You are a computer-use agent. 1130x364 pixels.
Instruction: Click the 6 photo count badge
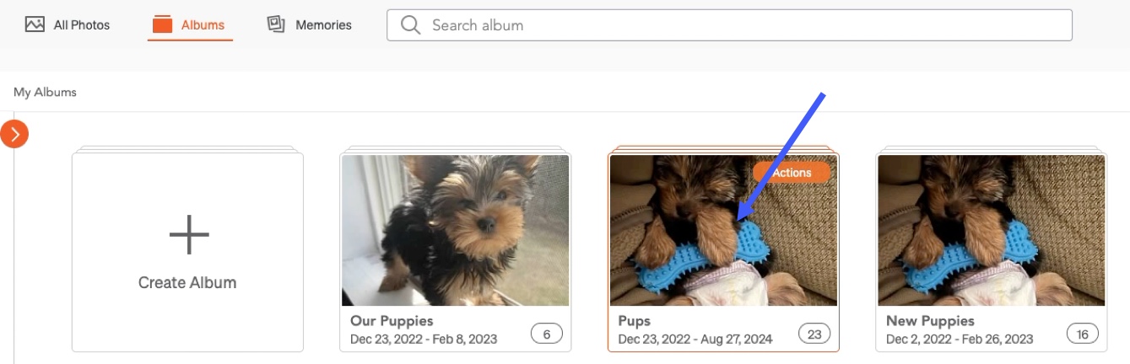pos(547,335)
